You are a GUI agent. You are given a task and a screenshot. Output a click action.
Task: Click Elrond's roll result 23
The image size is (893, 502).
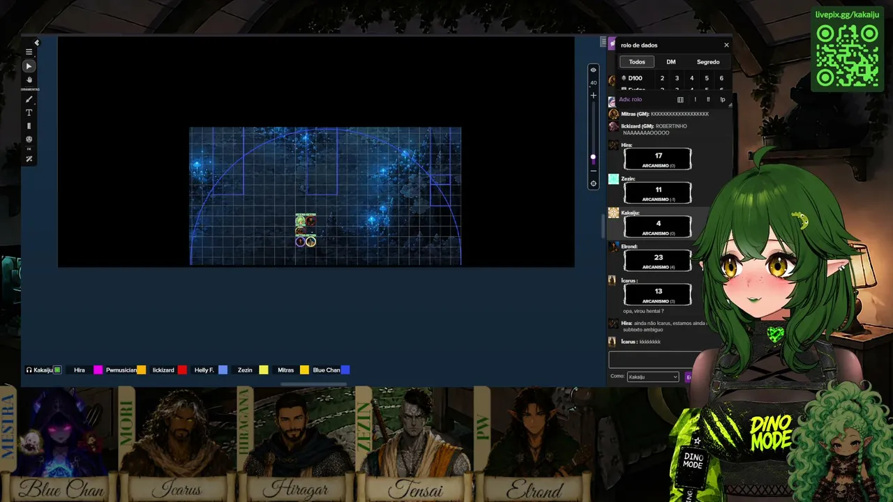click(x=658, y=260)
